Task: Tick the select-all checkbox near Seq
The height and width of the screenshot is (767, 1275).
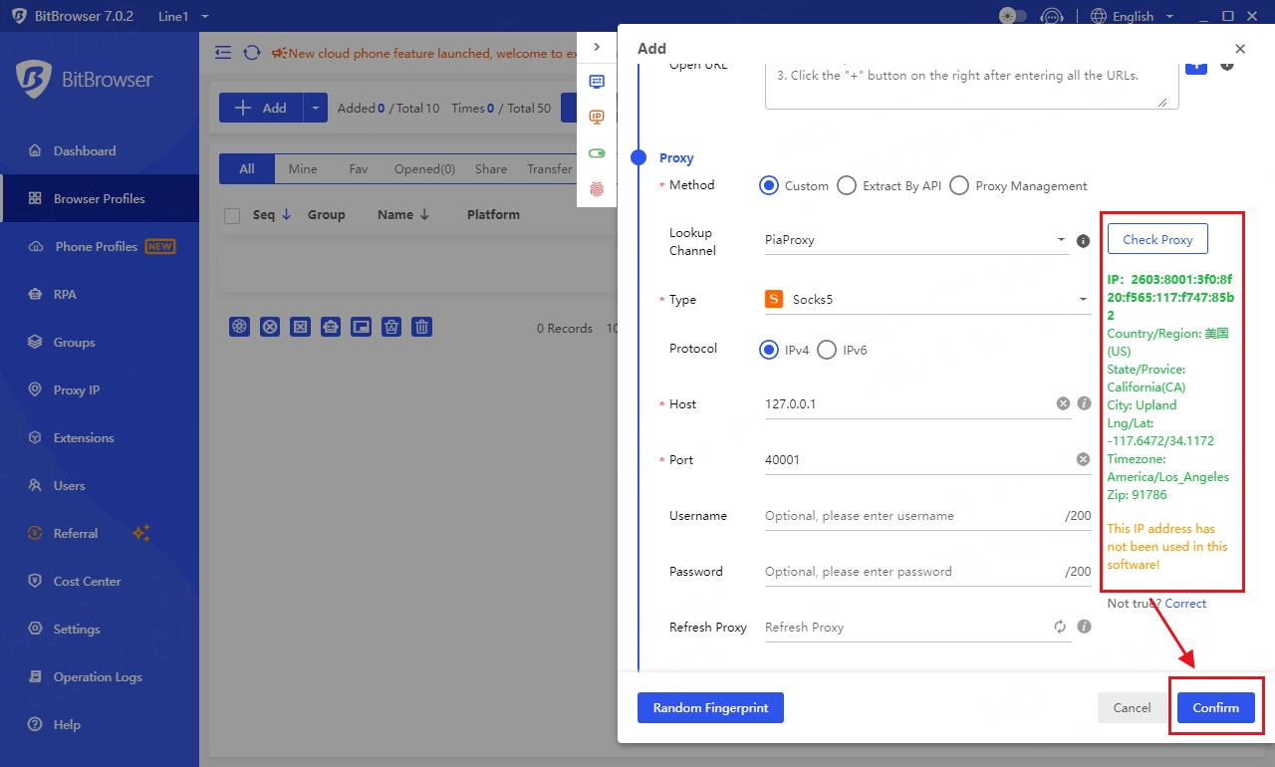Action: (x=232, y=215)
